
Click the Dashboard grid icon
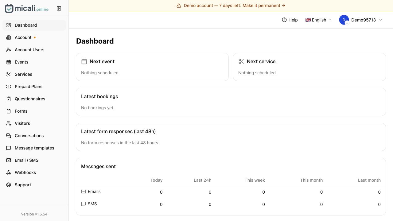(x=9, y=25)
